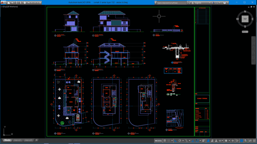Click the binoculars search icon
The height and width of the screenshot is (144, 257).
point(189,3)
